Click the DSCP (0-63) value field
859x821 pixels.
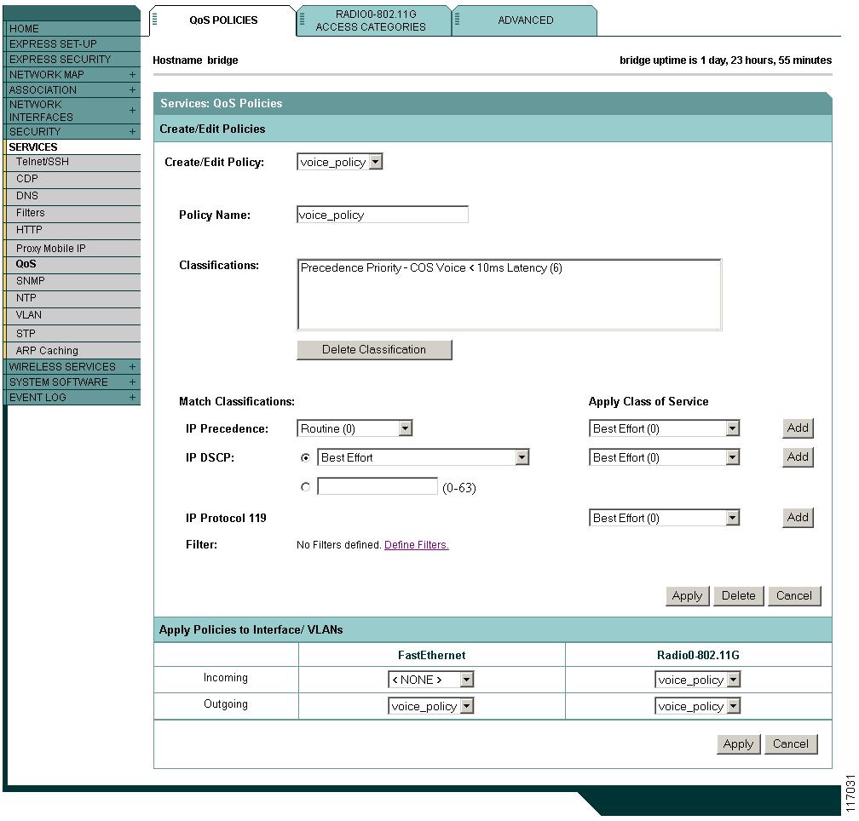tap(378, 486)
